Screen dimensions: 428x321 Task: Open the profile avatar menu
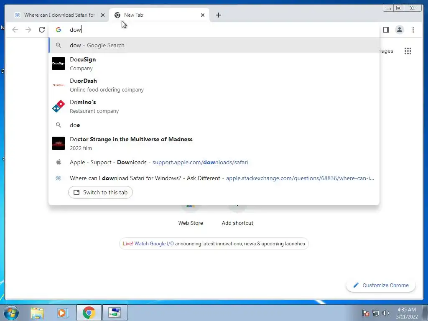coord(399,30)
